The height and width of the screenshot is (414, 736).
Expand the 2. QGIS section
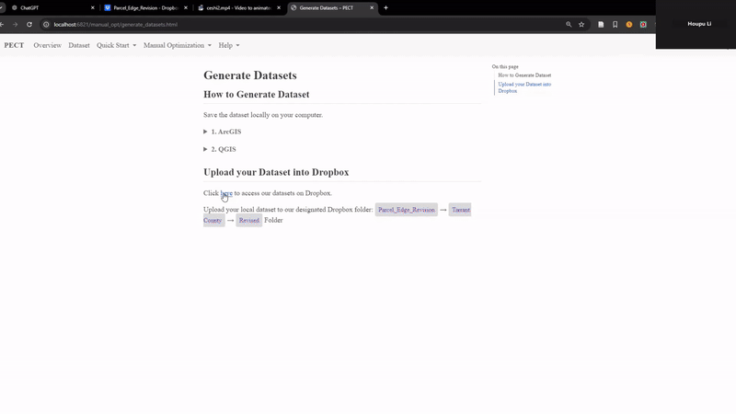pyautogui.click(x=220, y=149)
